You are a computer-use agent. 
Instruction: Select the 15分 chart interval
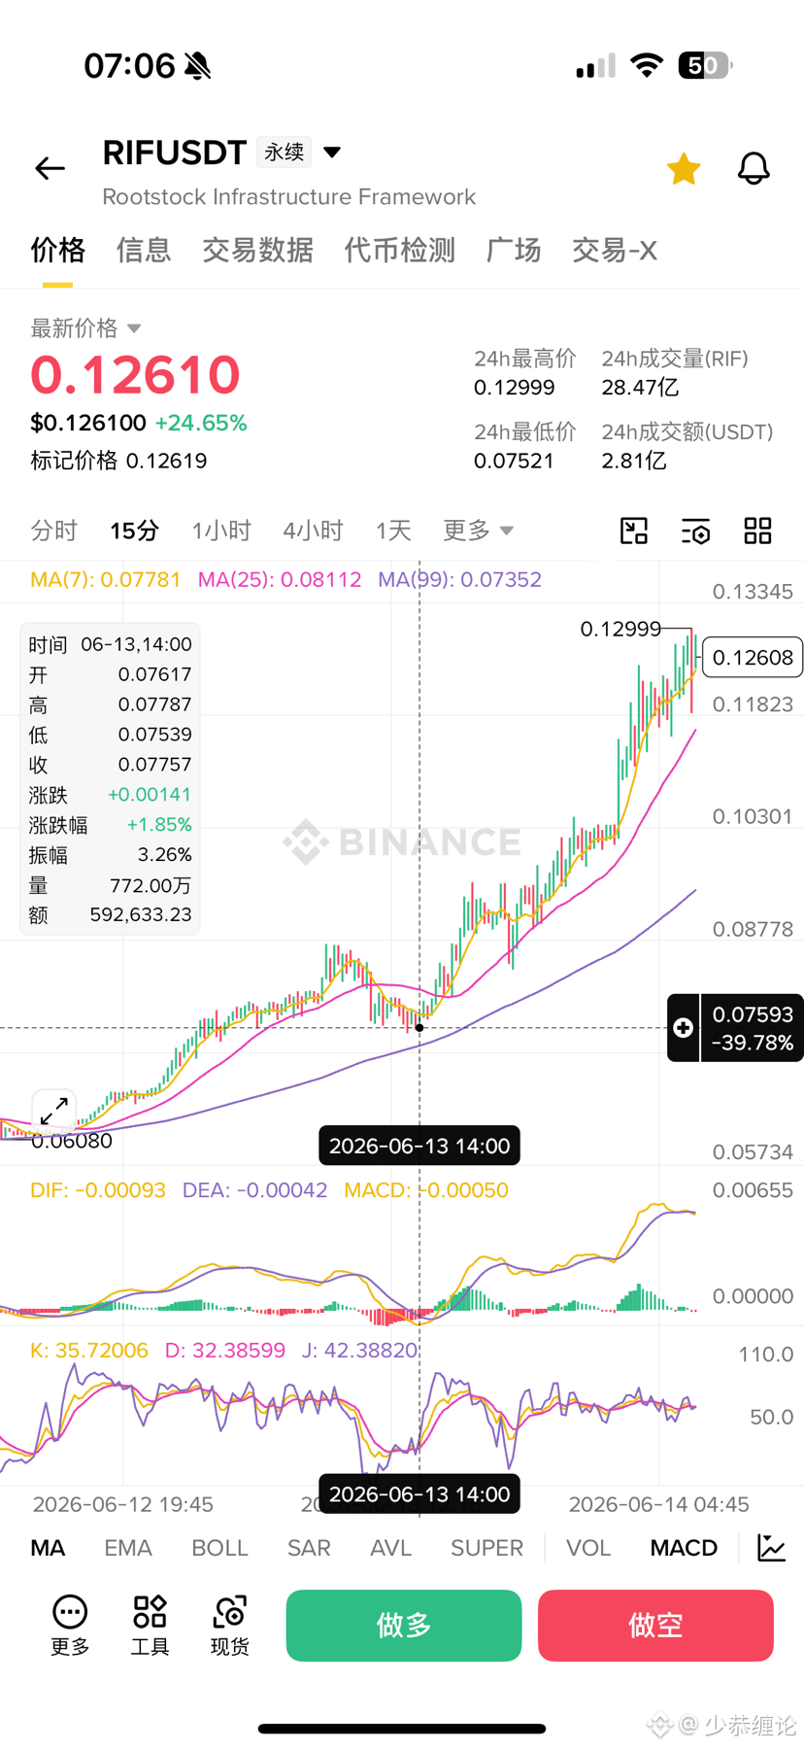tap(134, 531)
